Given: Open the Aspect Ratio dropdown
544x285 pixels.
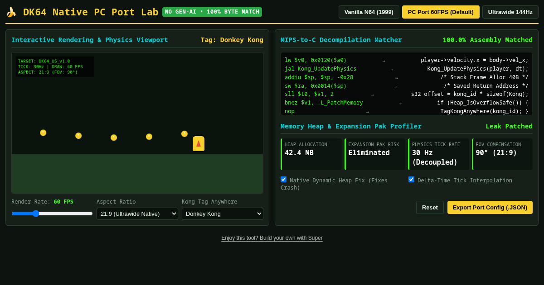Looking at the screenshot, I should coord(137,214).
